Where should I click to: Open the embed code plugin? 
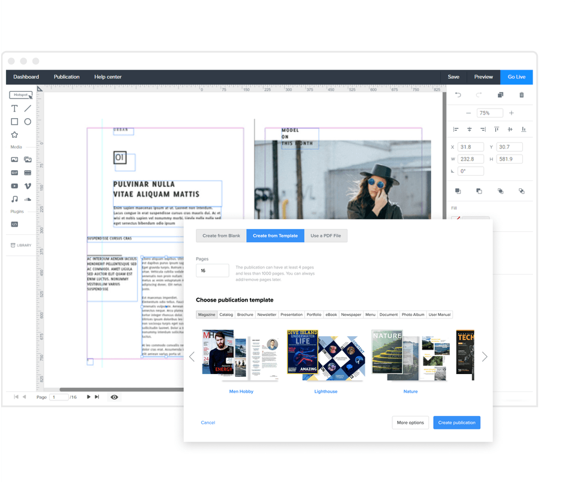click(14, 224)
